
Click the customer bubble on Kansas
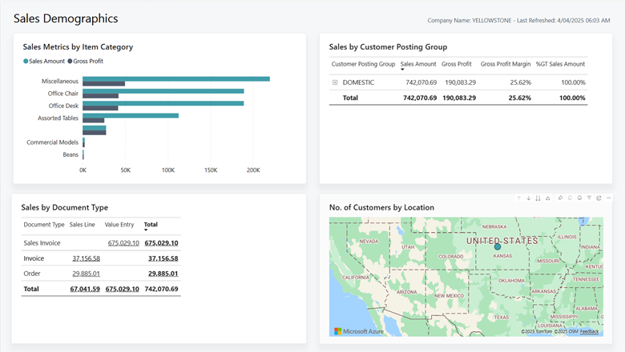click(x=497, y=246)
